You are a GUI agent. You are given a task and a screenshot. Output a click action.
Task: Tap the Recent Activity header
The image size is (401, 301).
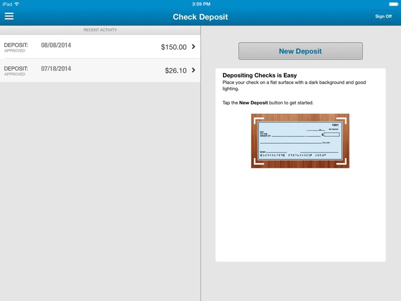(x=101, y=30)
